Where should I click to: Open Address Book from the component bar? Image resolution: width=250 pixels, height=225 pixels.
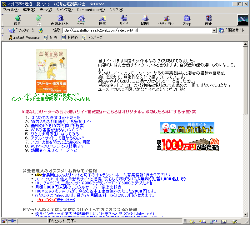(x=224, y=221)
